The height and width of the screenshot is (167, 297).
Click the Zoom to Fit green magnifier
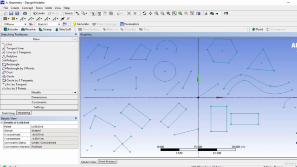click(x=181, y=13)
